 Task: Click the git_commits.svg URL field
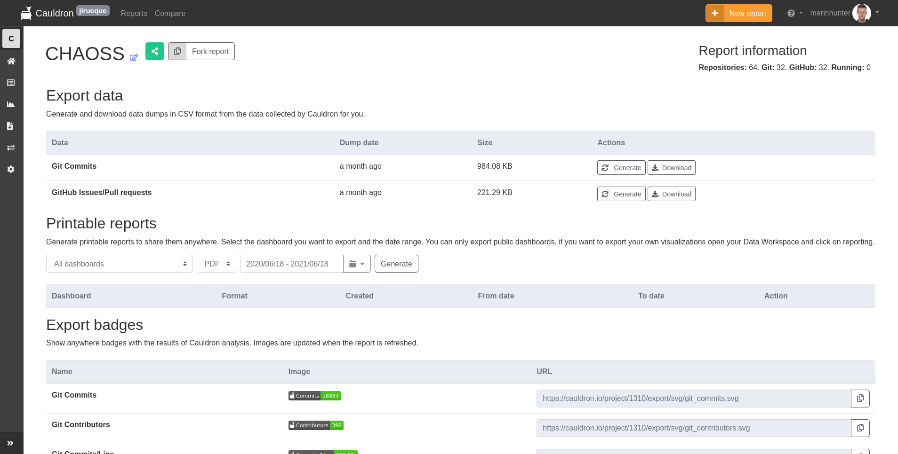(x=694, y=399)
